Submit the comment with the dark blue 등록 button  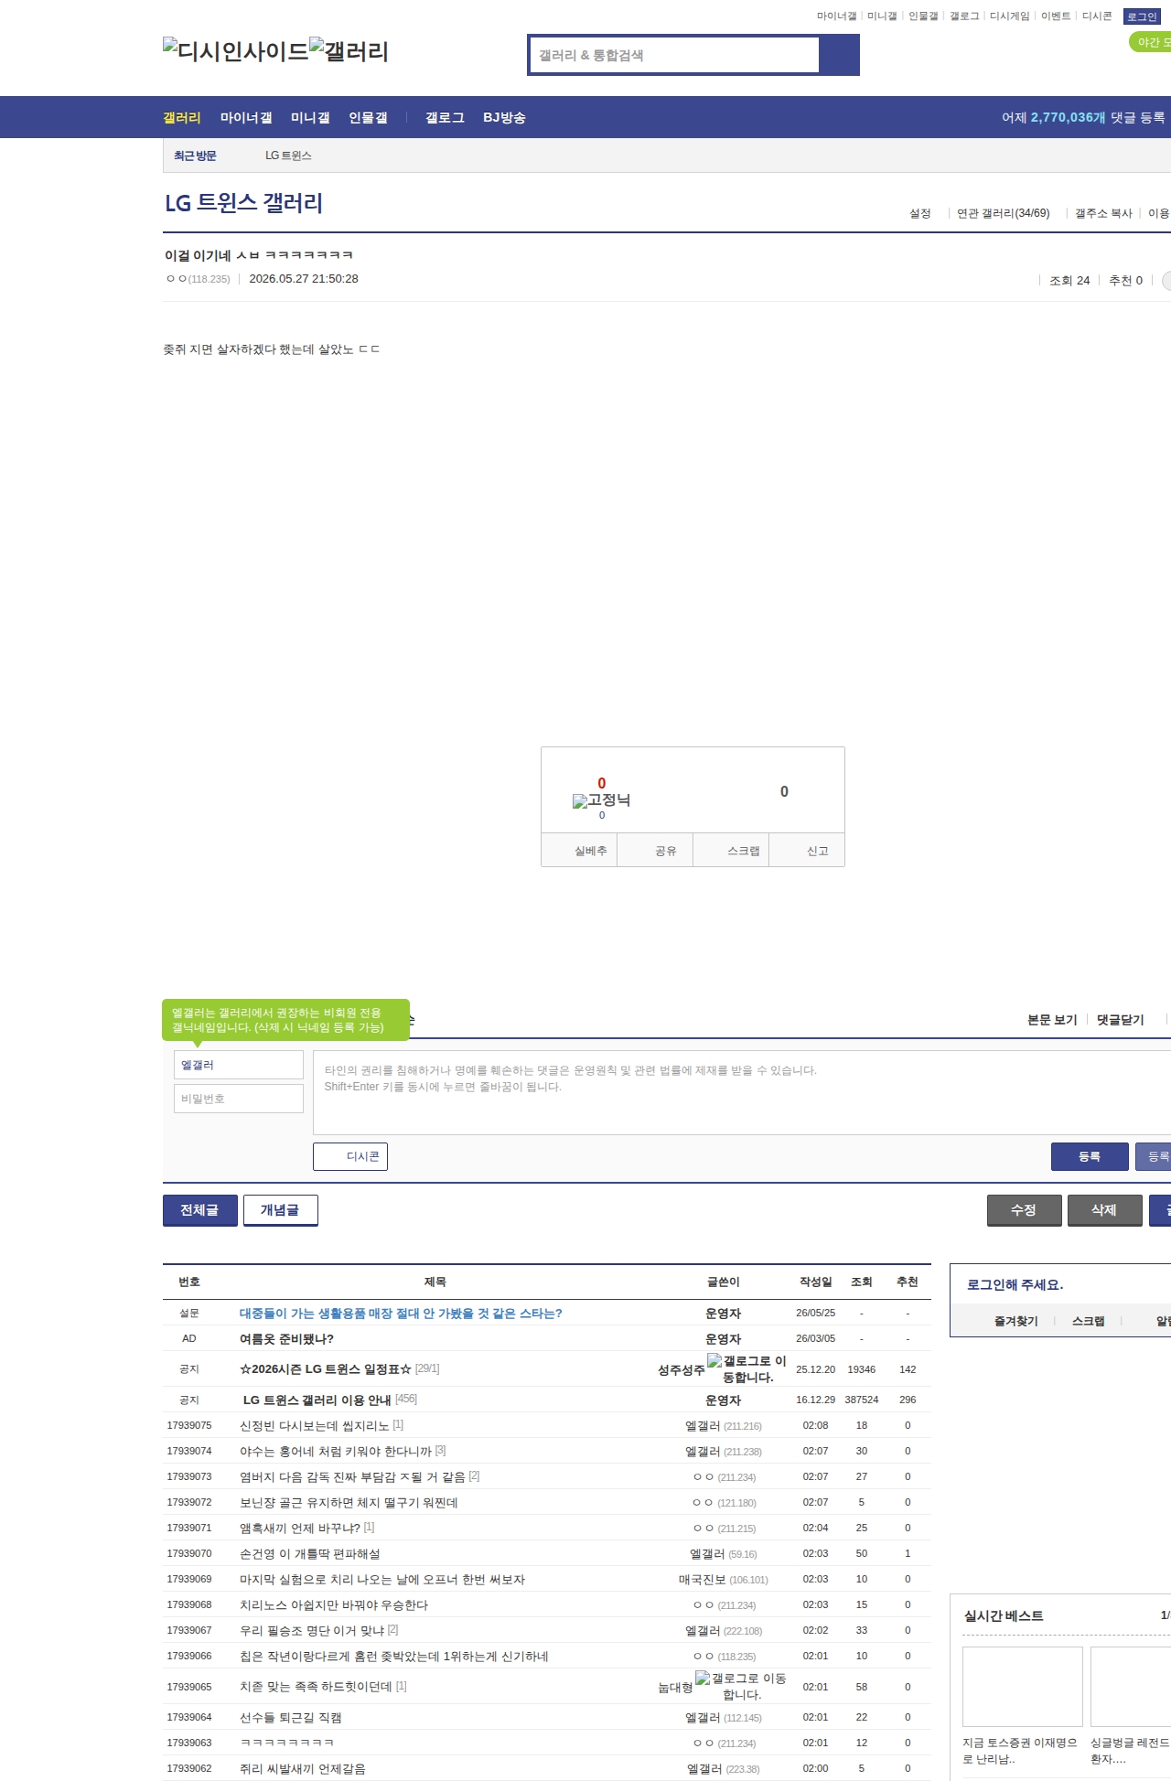click(1090, 1156)
